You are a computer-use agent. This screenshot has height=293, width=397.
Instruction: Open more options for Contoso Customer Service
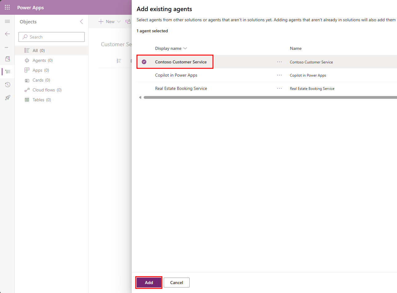[279, 62]
